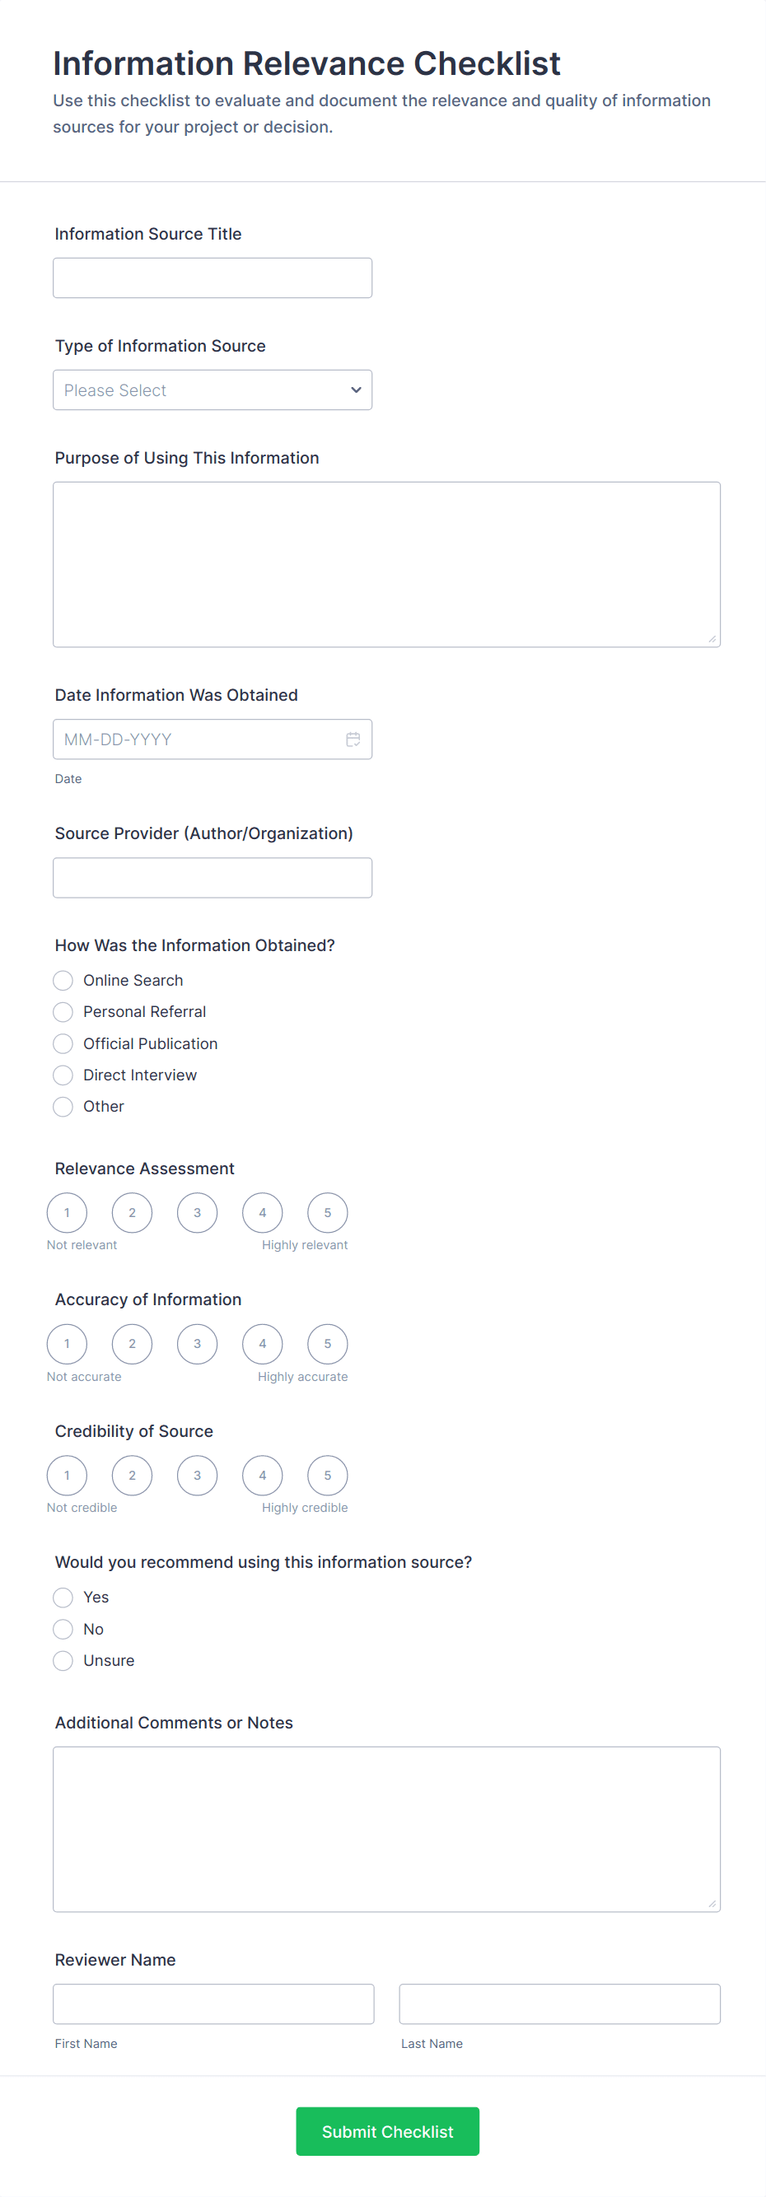Choose Unsure for source recommendation
This screenshot has height=2197, width=766.
click(63, 1660)
